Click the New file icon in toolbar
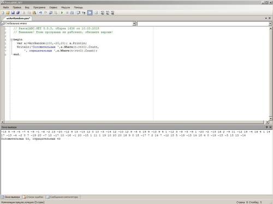The width and height of the screenshot is (273, 204). [x=3, y=13]
